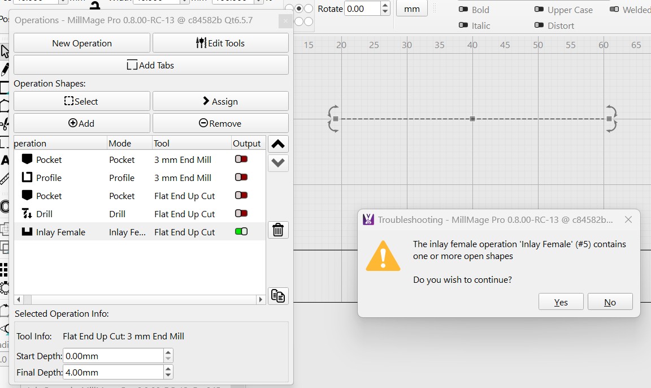
Task: Open the Edit Tools dialog
Action: pyautogui.click(x=220, y=43)
